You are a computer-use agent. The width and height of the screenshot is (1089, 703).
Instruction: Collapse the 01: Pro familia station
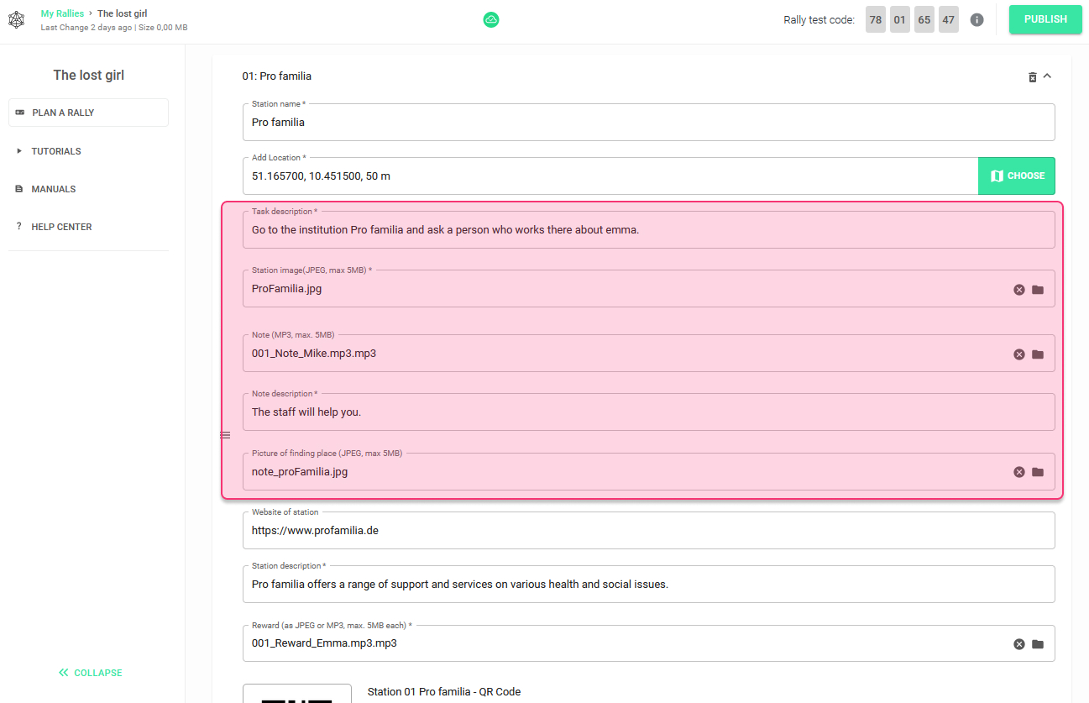click(1047, 76)
